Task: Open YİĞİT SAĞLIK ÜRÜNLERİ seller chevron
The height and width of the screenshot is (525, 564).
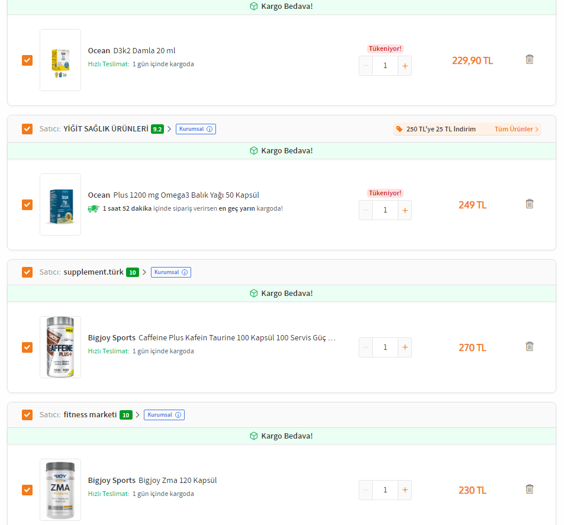Action: click(x=169, y=129)
